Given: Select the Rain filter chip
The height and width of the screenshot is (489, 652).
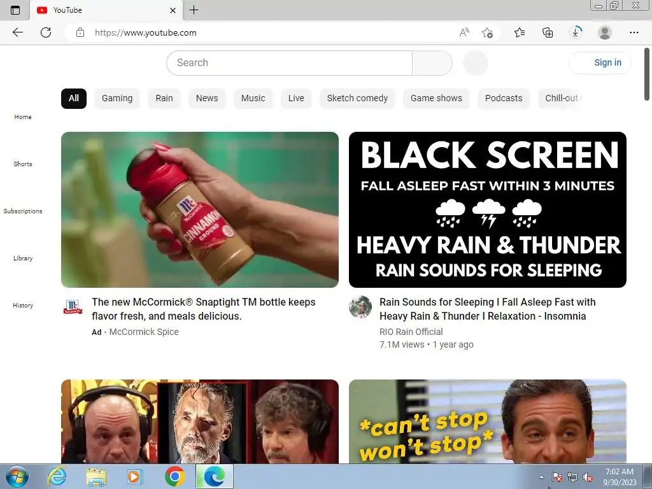Looking at the screenshot, I should pos(164,99).
